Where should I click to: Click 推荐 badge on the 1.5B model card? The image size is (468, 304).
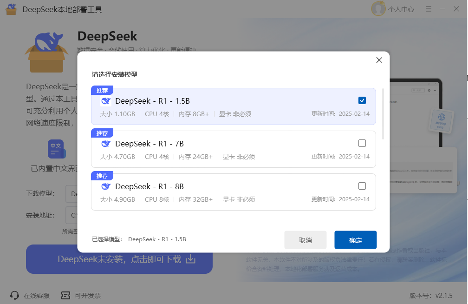(x=102, y=90)
